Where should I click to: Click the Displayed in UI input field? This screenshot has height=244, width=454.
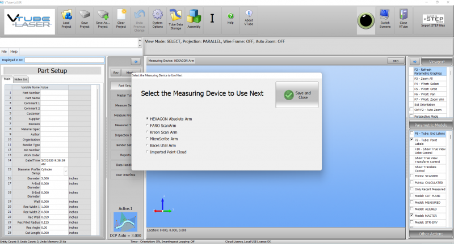[64, 60]
